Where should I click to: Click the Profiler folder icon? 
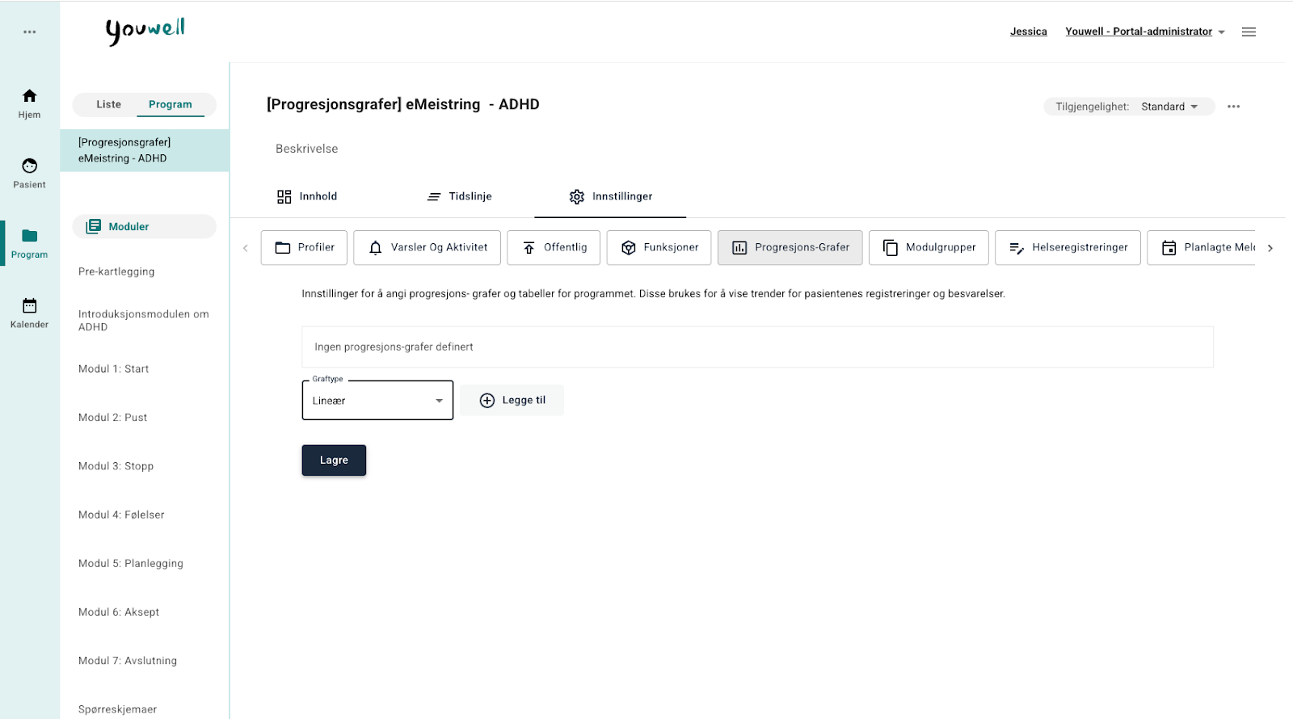click(x=283, y=248)
